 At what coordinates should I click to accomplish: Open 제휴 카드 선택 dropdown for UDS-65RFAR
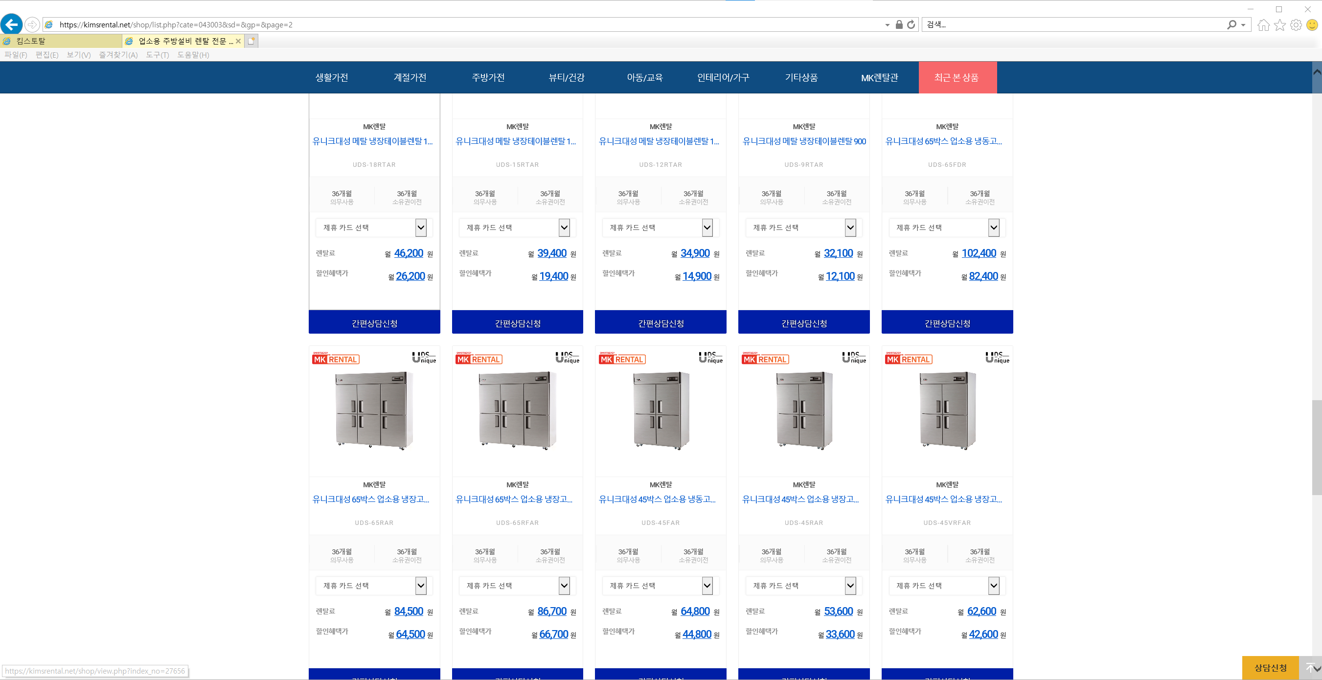coord(517,586)
